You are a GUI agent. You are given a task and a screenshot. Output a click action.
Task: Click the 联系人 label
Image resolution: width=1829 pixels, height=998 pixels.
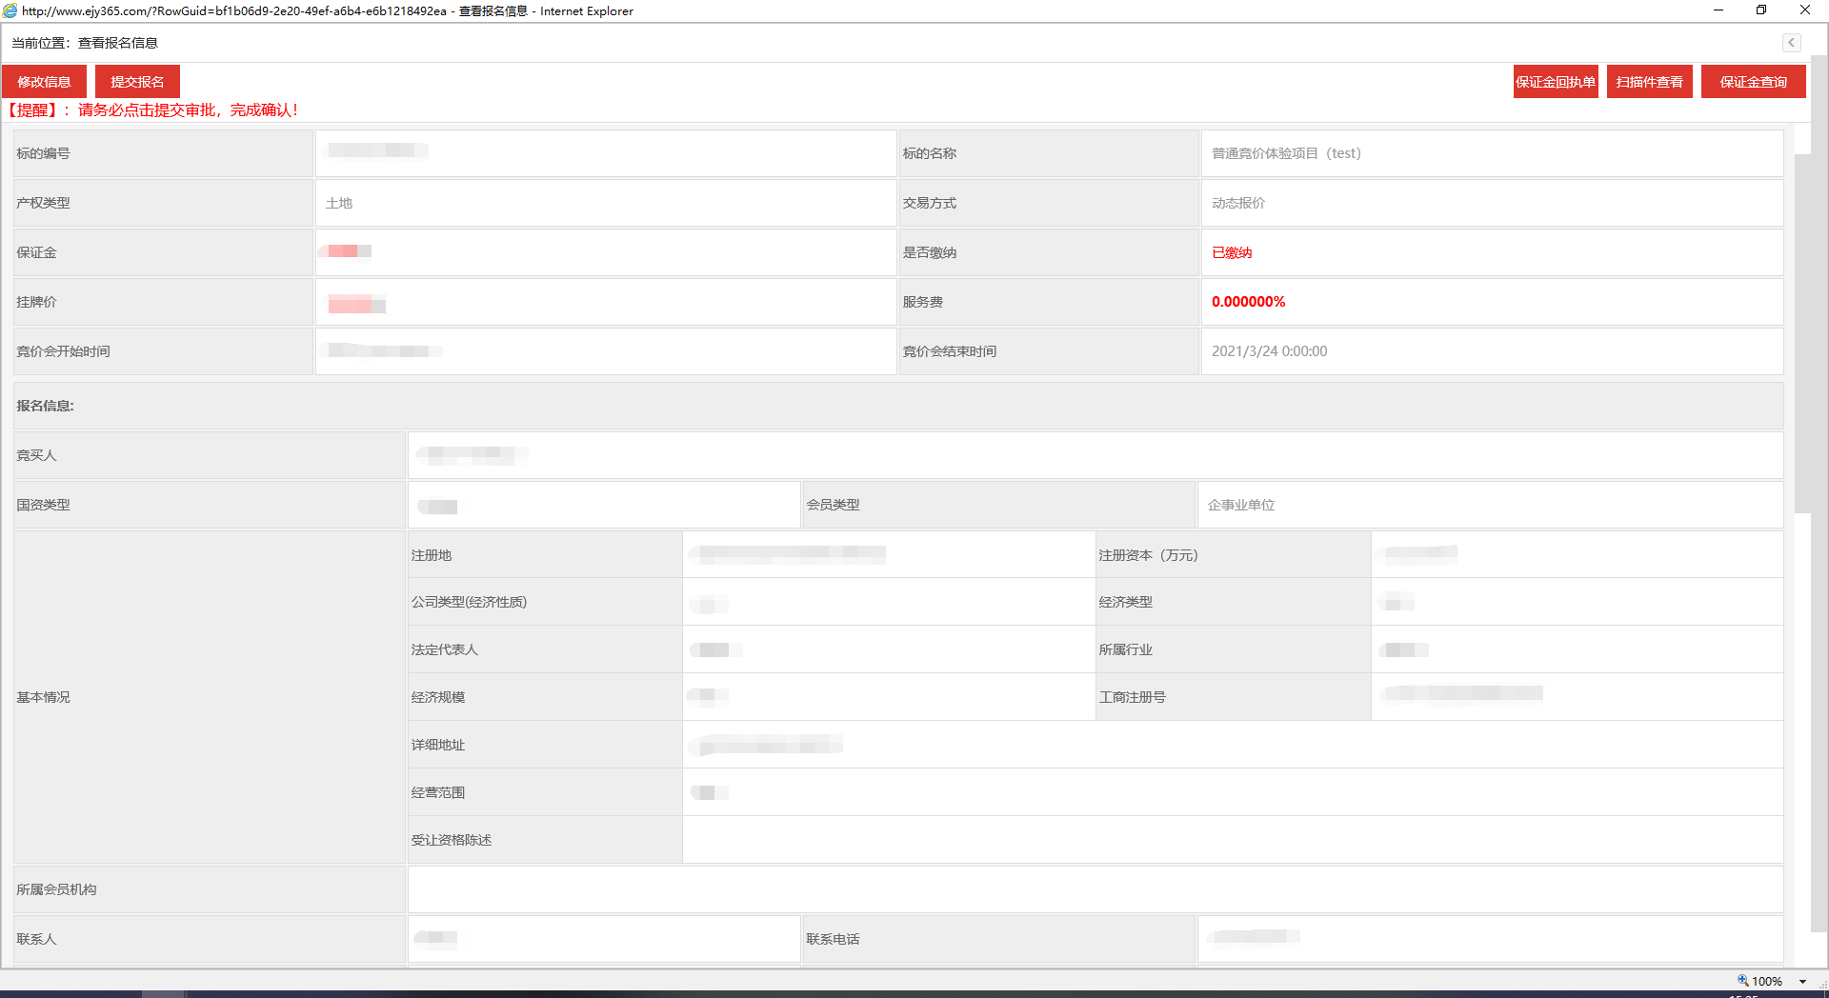[x=36, y=939]
